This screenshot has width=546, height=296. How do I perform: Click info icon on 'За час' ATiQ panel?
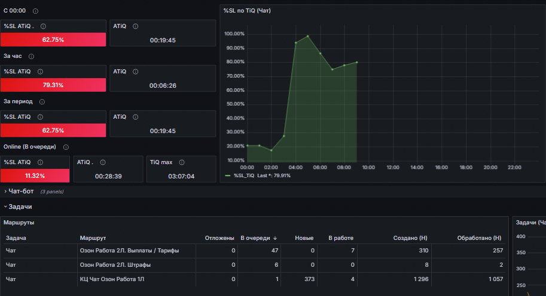pyautogui.click(x=136, y=72)
